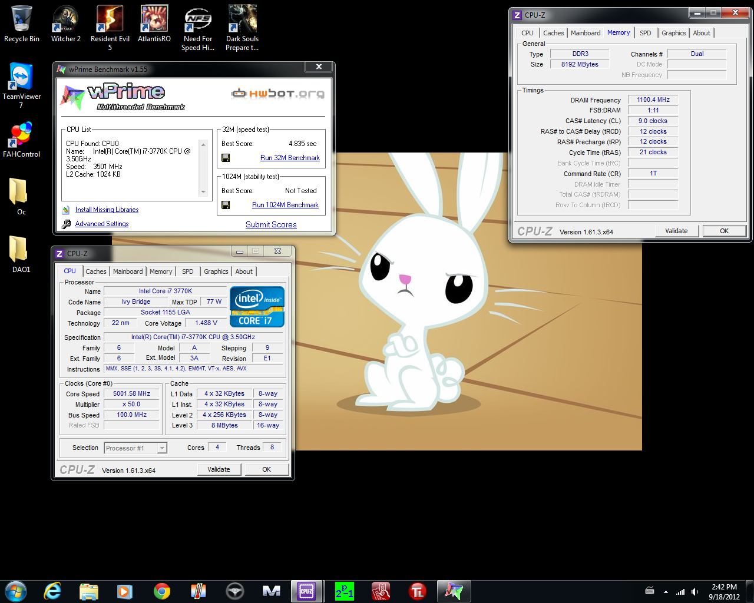Switch to Caches tab in lower CPU-Z window
The image size is (754, 603).
pyautogui.click(x=96, y=271)
